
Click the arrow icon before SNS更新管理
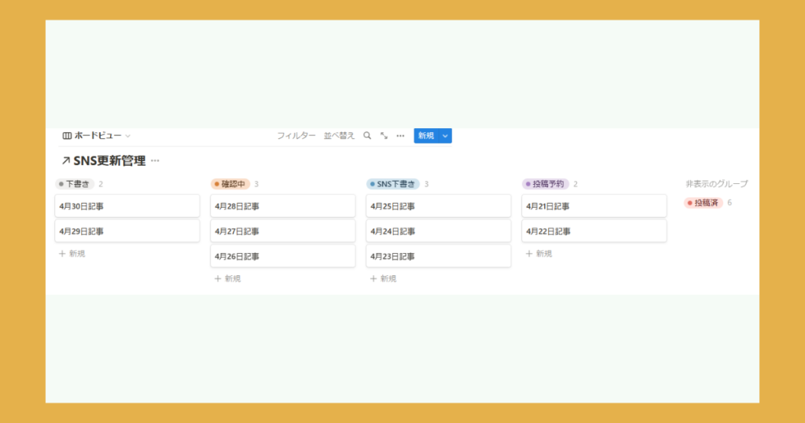[65, 160]
